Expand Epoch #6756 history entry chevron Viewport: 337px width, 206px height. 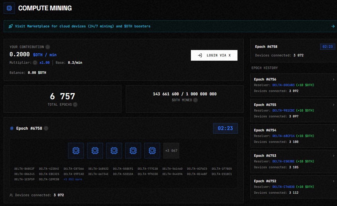click(333, 79)
